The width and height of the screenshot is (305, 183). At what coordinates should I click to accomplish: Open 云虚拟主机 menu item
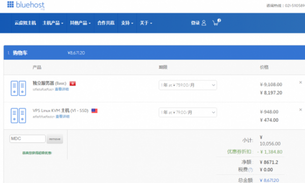pos(25,23)
